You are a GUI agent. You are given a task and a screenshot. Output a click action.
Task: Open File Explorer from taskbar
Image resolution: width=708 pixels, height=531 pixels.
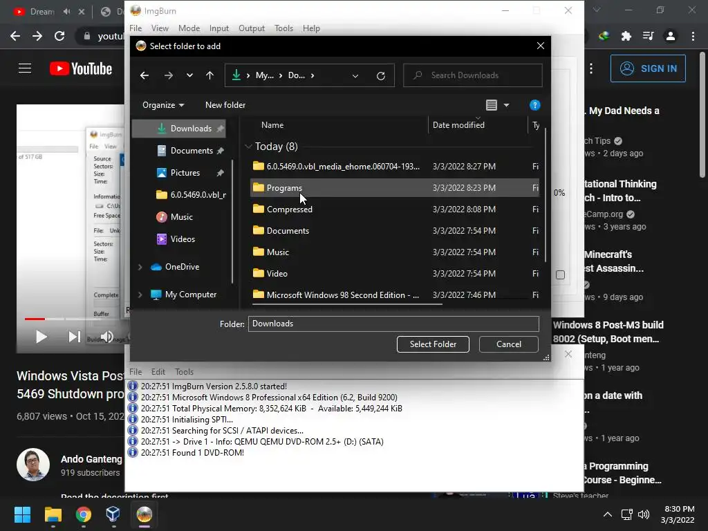tap(53, 514)
